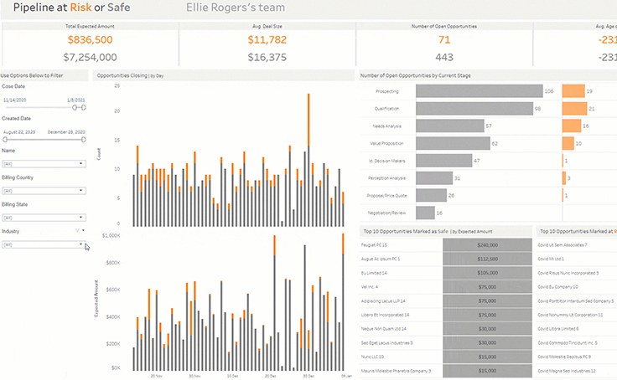The width and height of the screenshot is (617, 380).
Task: Click the orange $836,500 Total Expected Amount
Action: pos(90,40)
